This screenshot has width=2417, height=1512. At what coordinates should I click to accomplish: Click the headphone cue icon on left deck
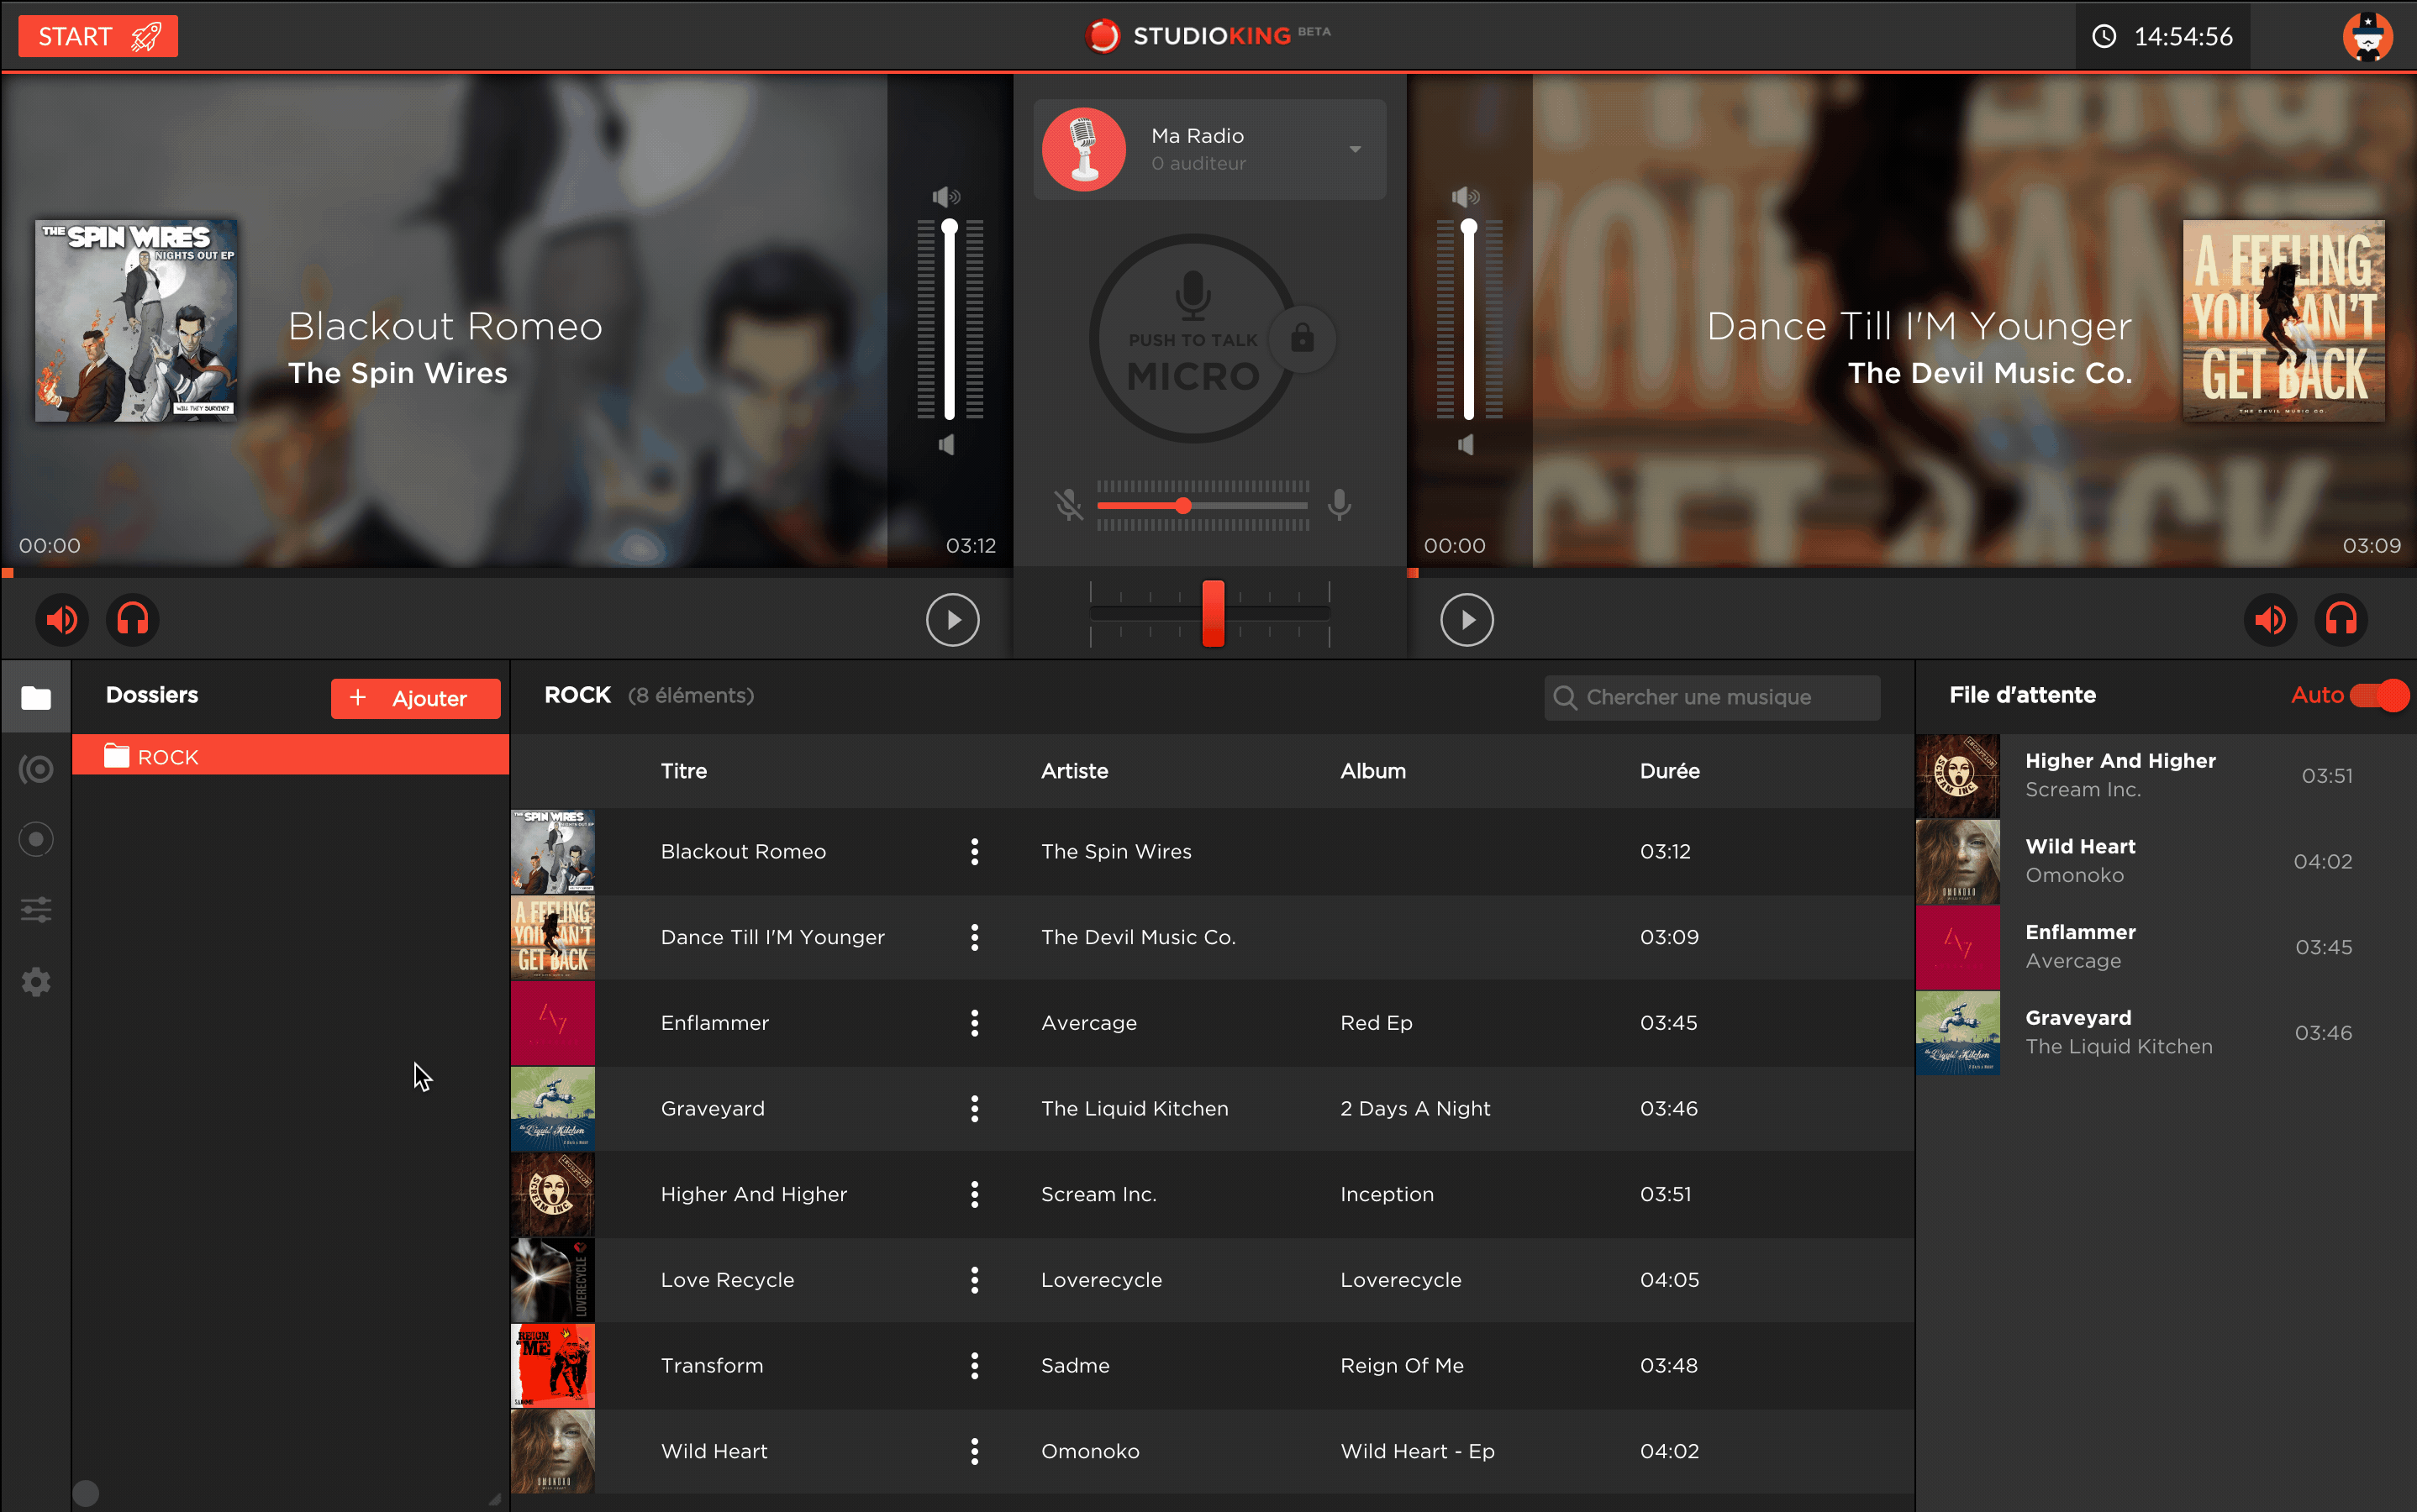[x=131, y=619]
